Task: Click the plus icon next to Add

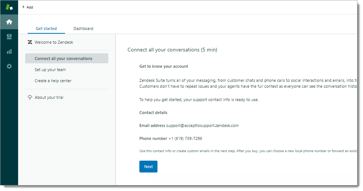Action: (x=24, y=7)
